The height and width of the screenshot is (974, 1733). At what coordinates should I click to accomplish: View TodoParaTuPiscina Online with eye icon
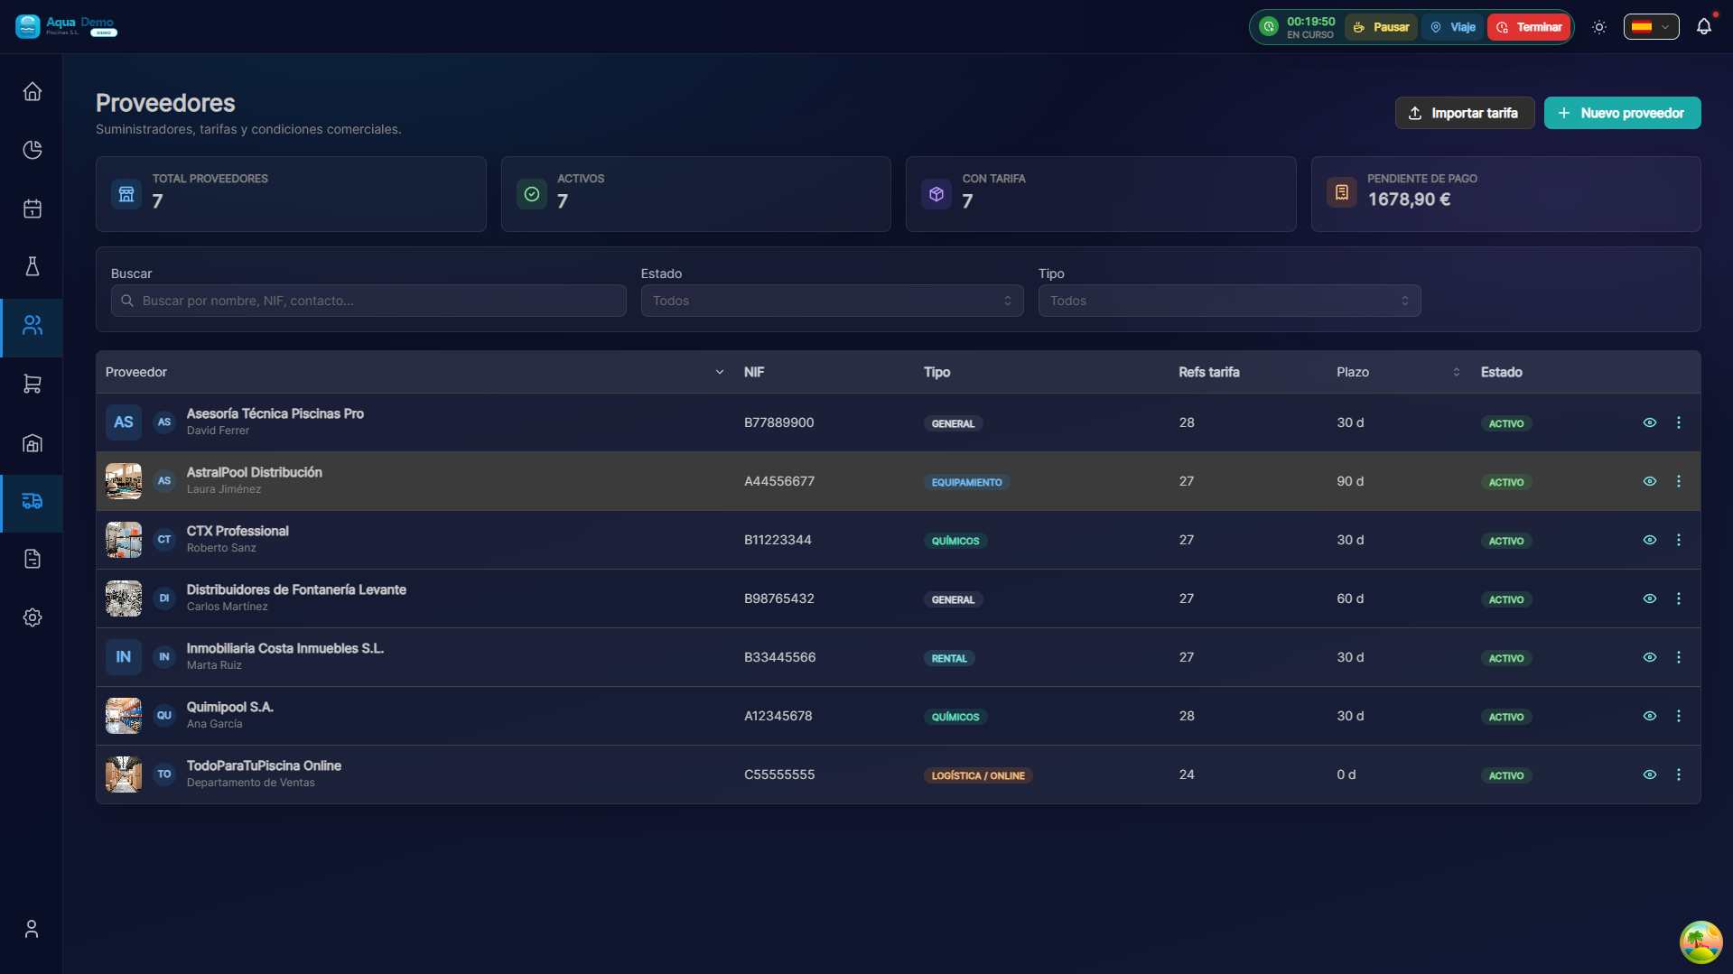1649,775
